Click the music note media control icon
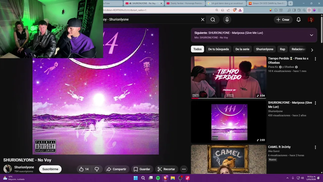Screen dimensions: 323x182 tap(289, 10)
